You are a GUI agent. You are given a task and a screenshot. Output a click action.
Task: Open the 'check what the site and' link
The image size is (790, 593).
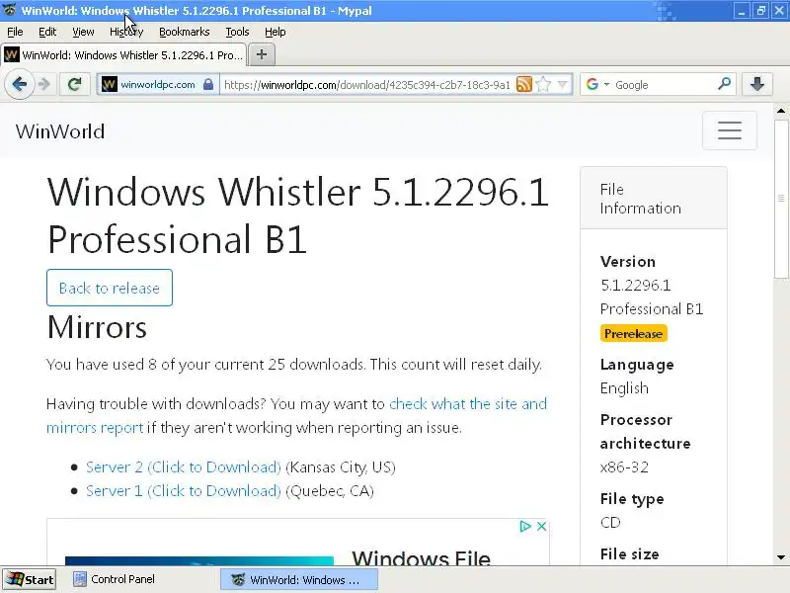(468, 404)
